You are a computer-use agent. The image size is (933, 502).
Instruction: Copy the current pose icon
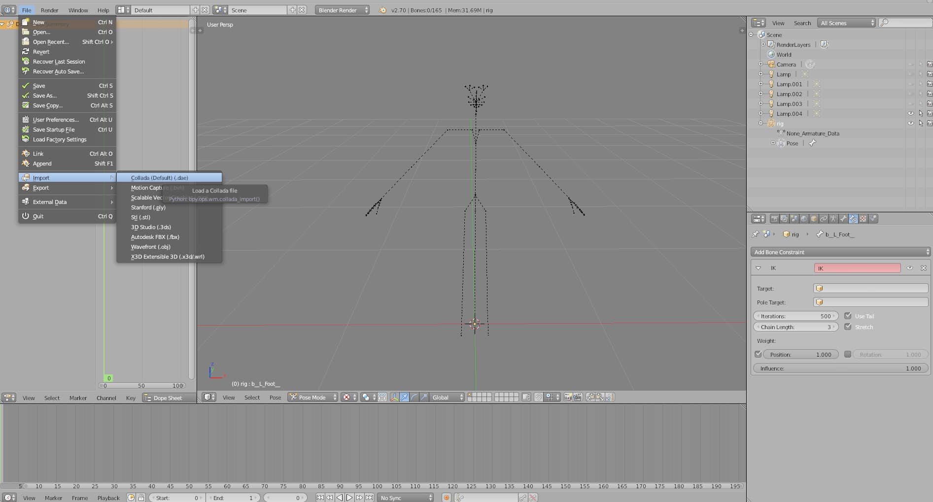click(590, 397)
